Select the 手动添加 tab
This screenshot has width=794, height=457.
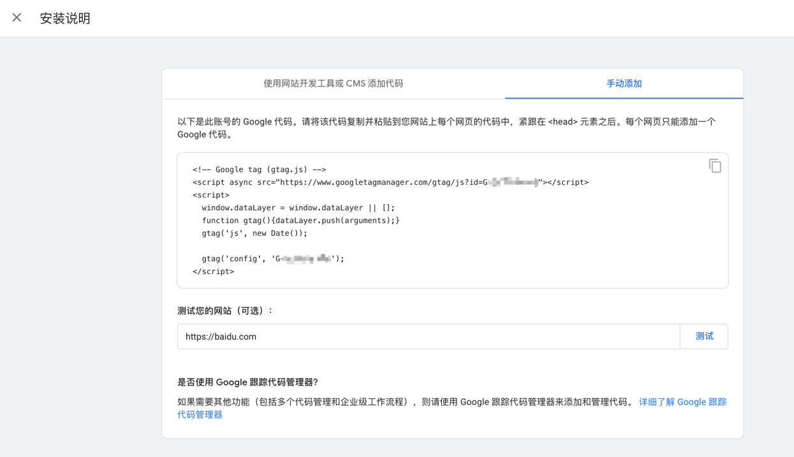(624, 83)
